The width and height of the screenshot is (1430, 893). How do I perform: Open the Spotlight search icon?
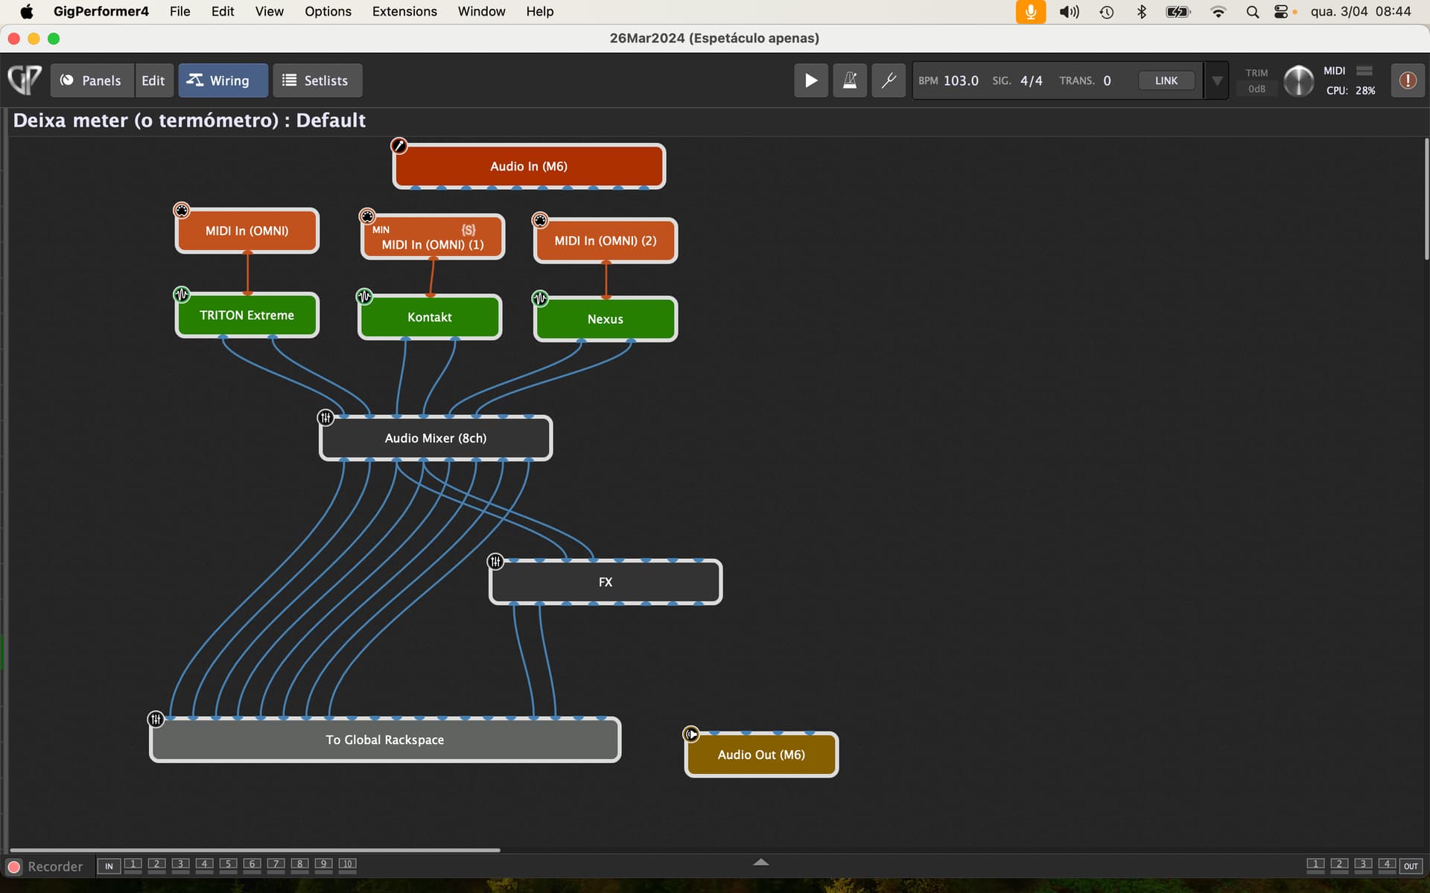coord(1253,12)
